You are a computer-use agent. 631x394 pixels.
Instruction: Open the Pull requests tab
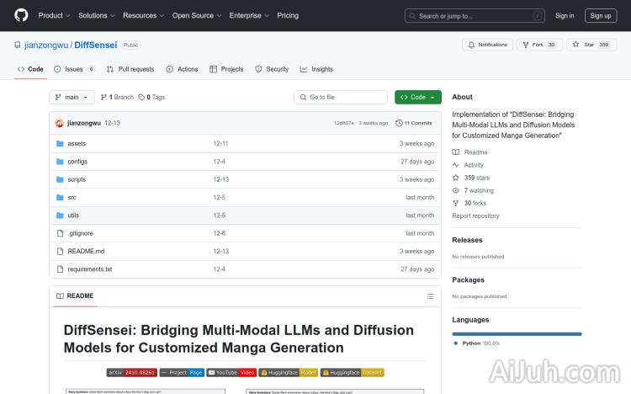[x=130, y=69]
